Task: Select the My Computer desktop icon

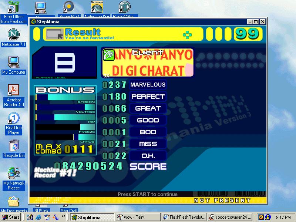Action: (14, 65)
